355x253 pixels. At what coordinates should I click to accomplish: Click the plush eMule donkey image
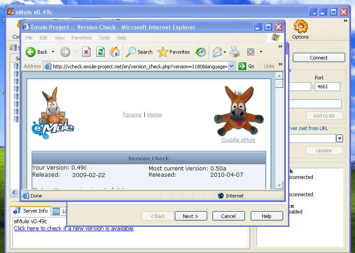coord(238,111)
